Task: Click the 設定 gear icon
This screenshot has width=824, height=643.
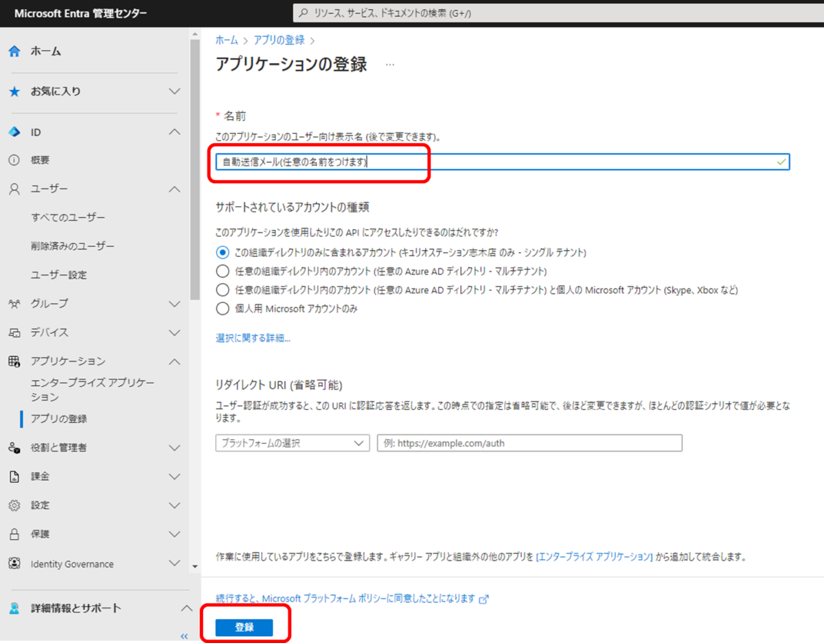Action: pos(14,506)
